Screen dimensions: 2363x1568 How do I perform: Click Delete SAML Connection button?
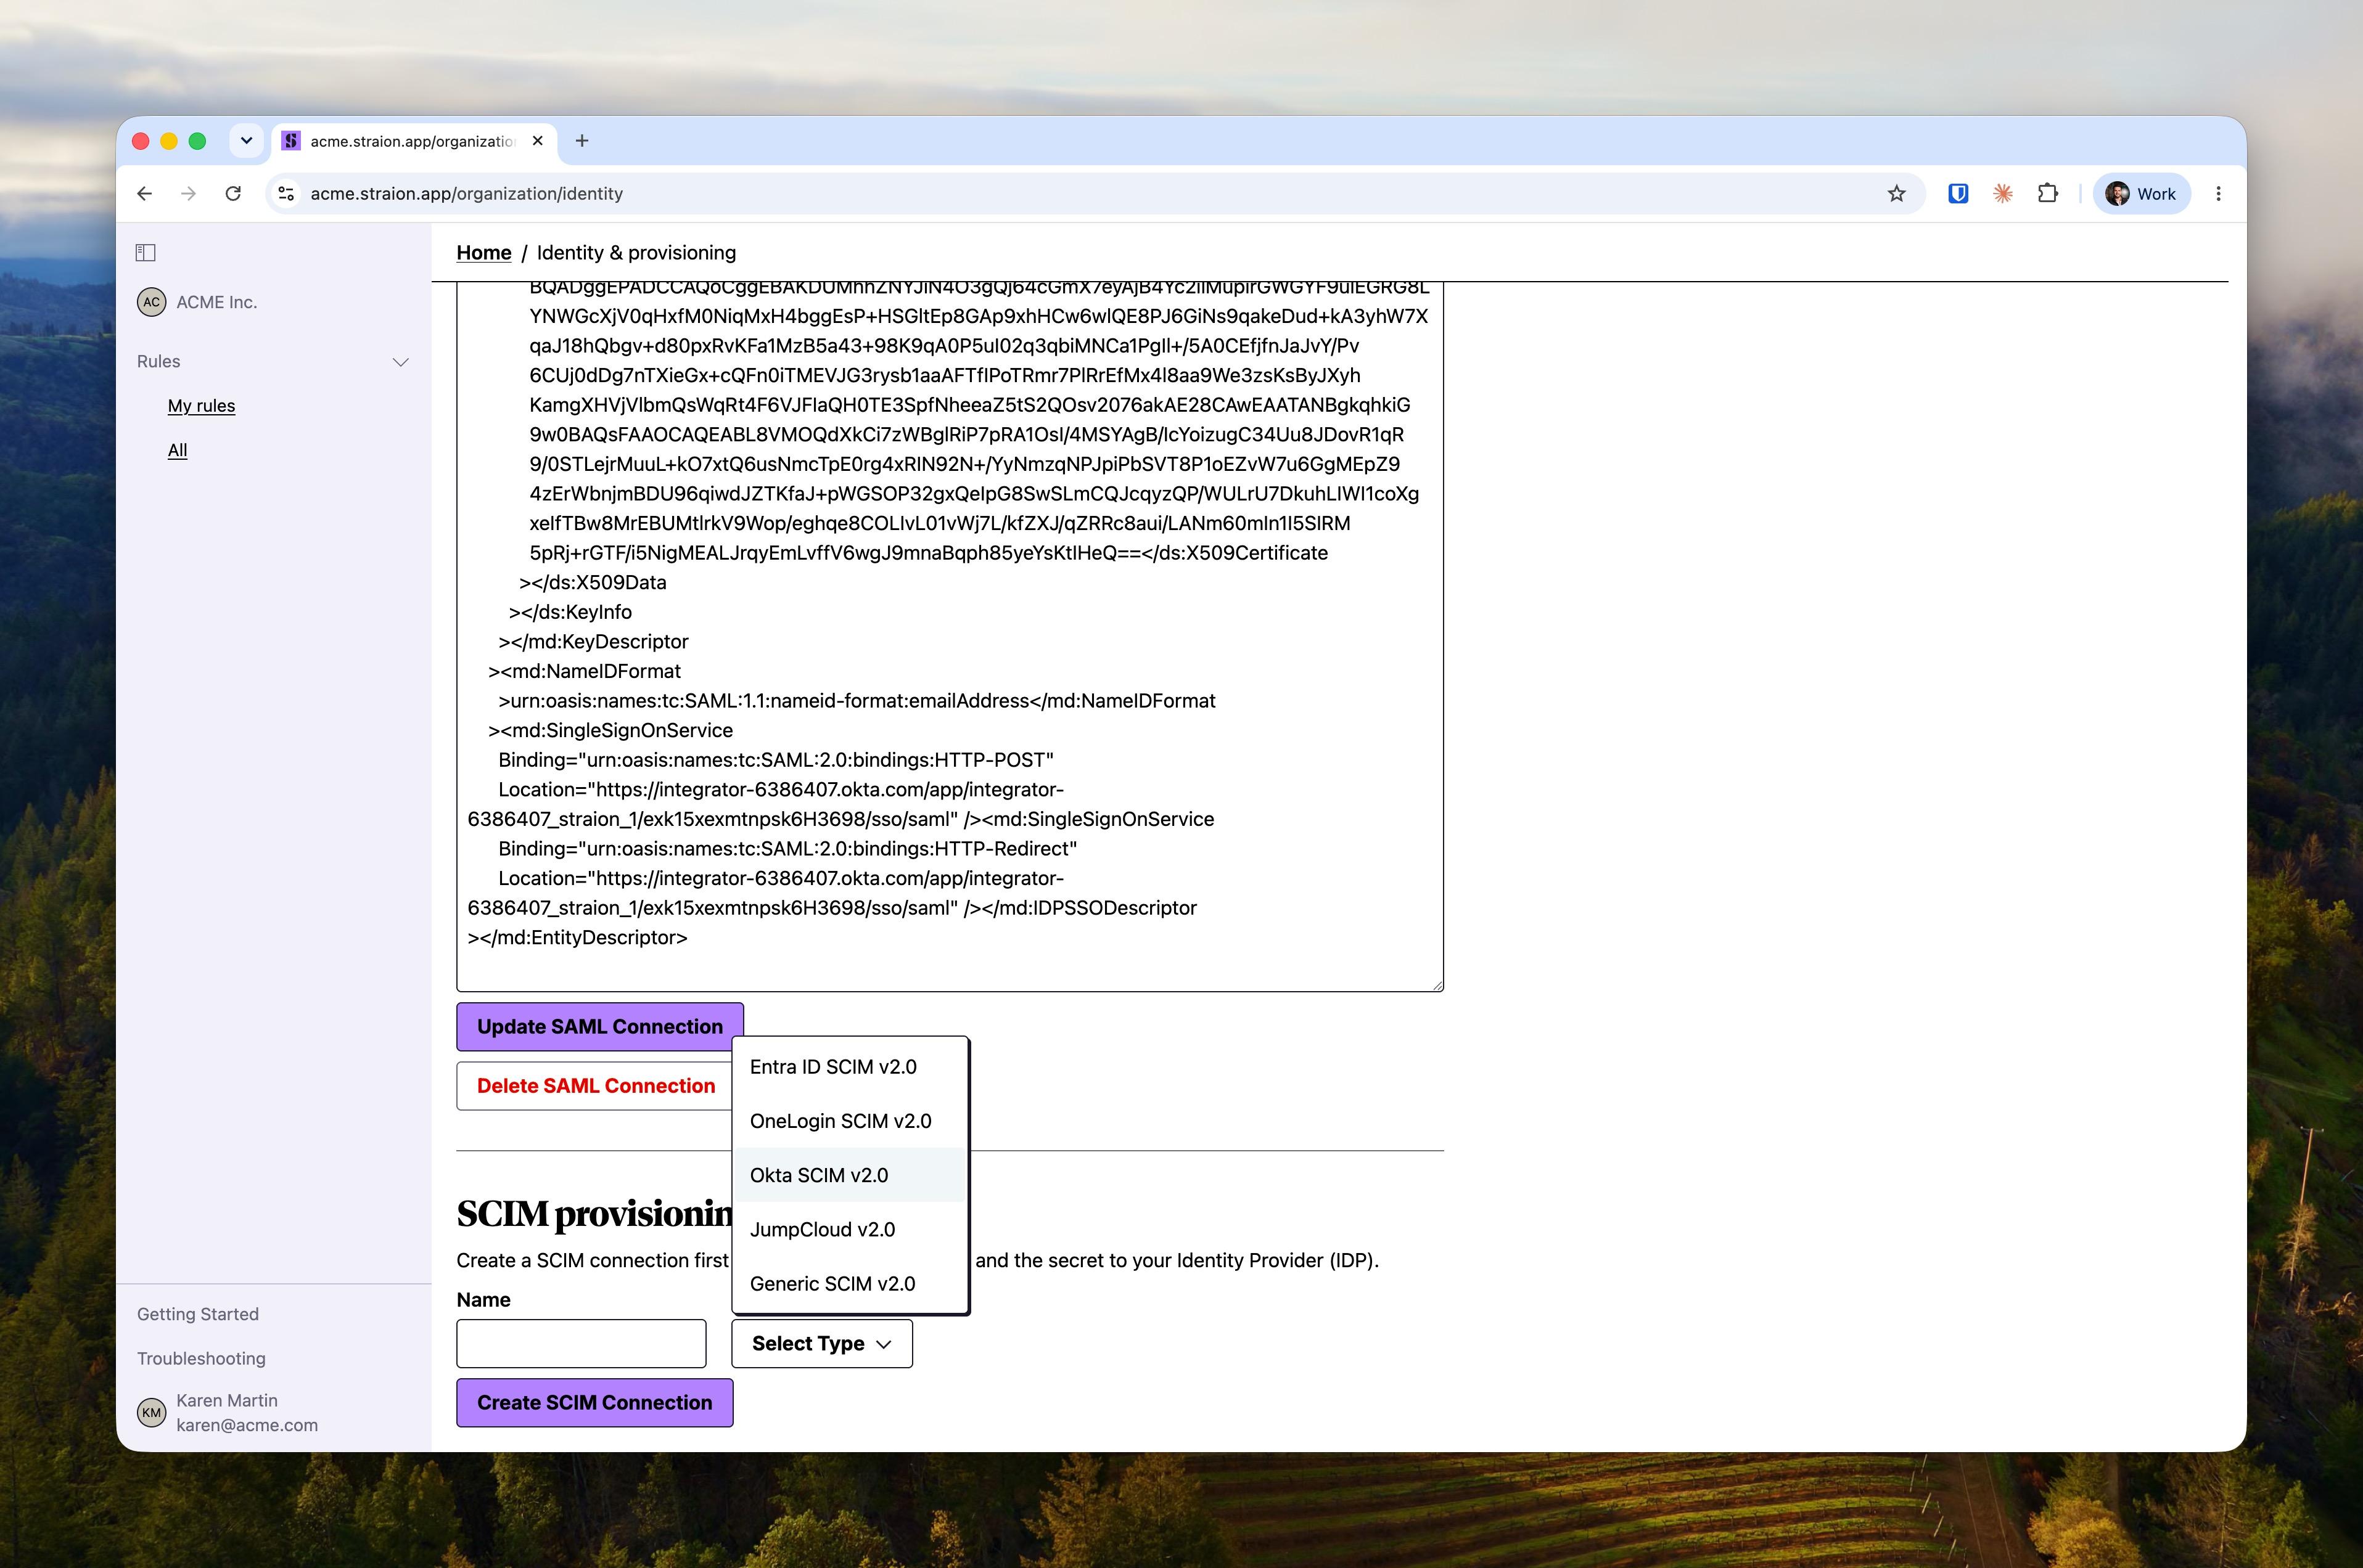pos(595,1086)
